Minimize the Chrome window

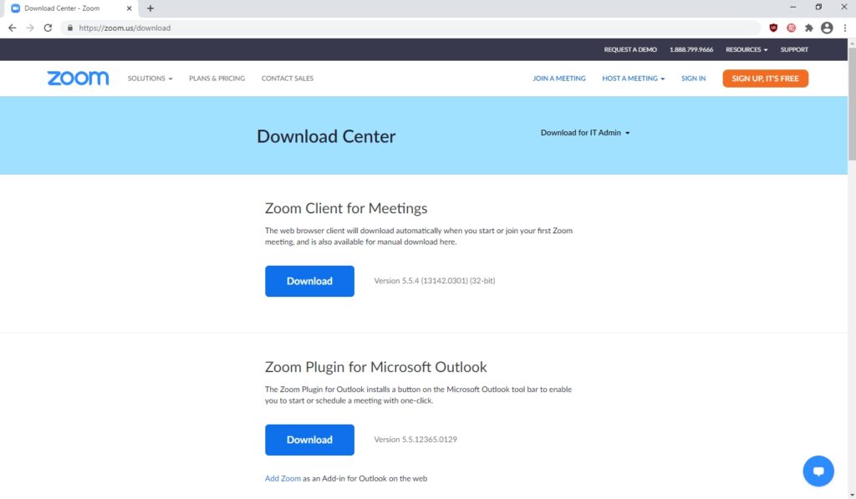coord(792,7)
